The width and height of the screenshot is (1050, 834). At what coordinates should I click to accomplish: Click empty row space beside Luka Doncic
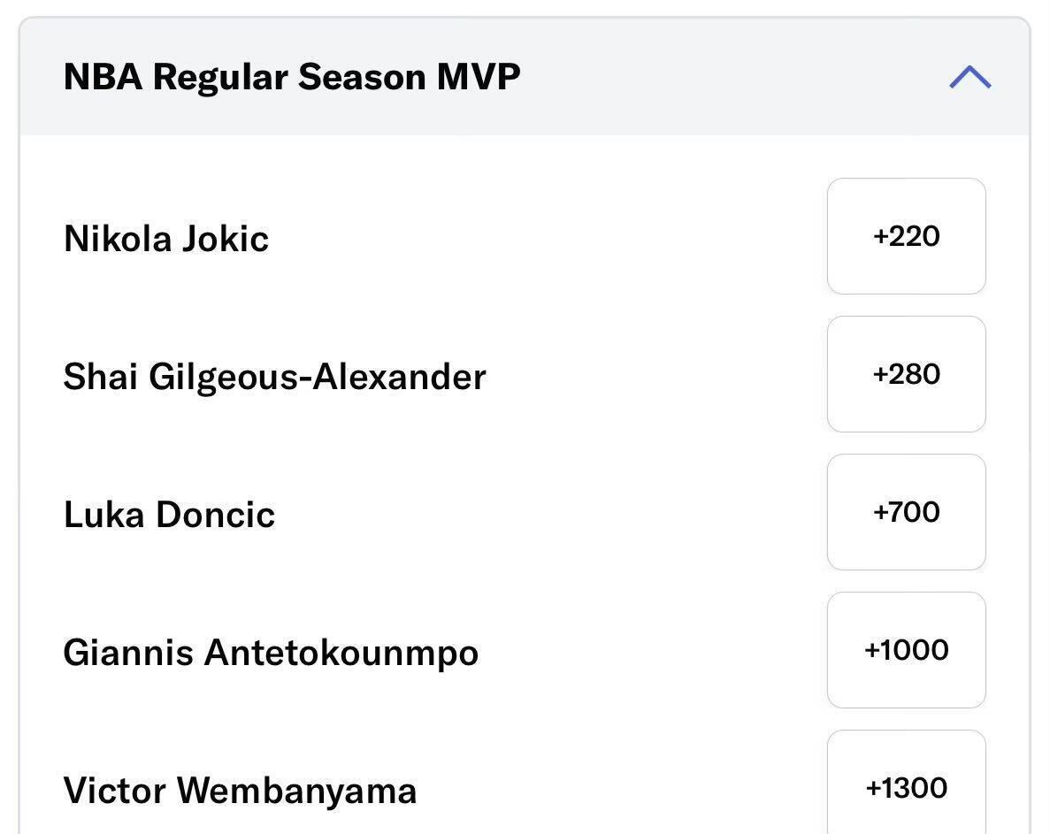[549, 514]
